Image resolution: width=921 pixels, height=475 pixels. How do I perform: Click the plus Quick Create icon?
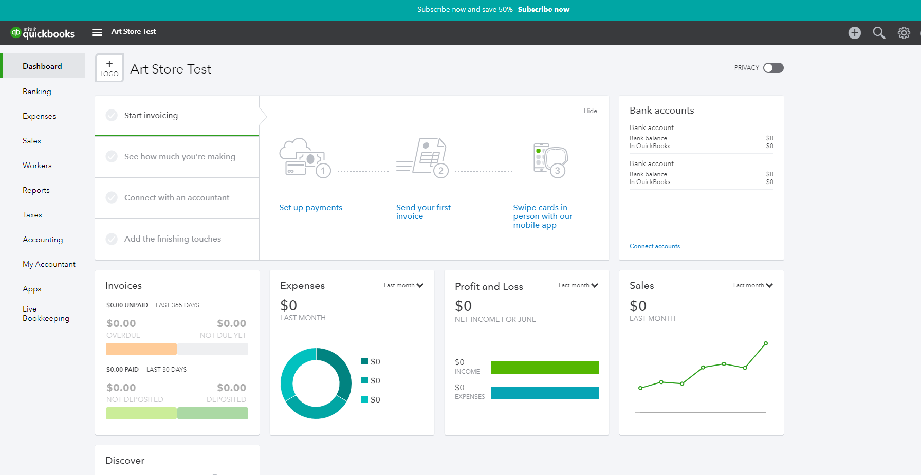tap(855, 32)
